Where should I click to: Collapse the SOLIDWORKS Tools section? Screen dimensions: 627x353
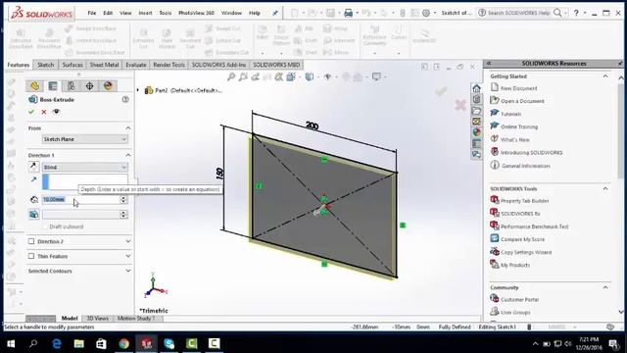605,188
